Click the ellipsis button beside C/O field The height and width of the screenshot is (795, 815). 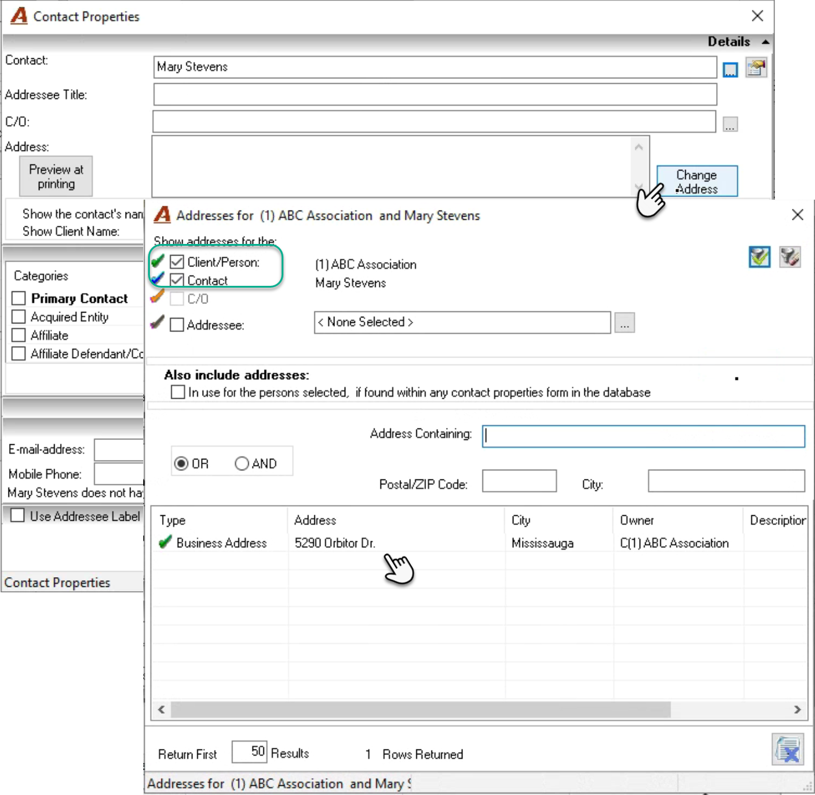(730, 124)
